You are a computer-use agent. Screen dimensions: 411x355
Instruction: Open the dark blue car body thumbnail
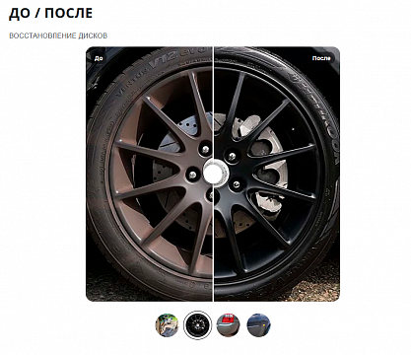click(x=258, y=325)
